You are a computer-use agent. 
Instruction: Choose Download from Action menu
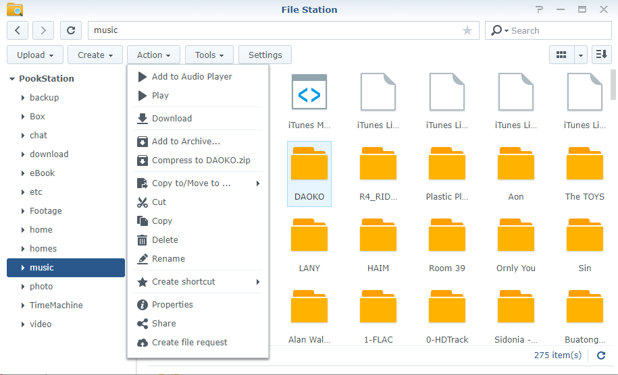[198, 119]
